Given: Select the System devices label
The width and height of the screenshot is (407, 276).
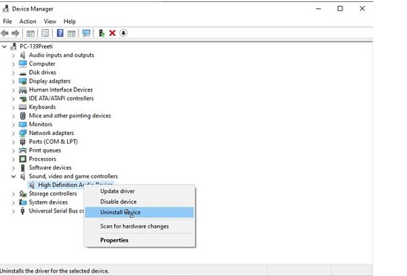Looking at the screenshot, I should 48,202.
